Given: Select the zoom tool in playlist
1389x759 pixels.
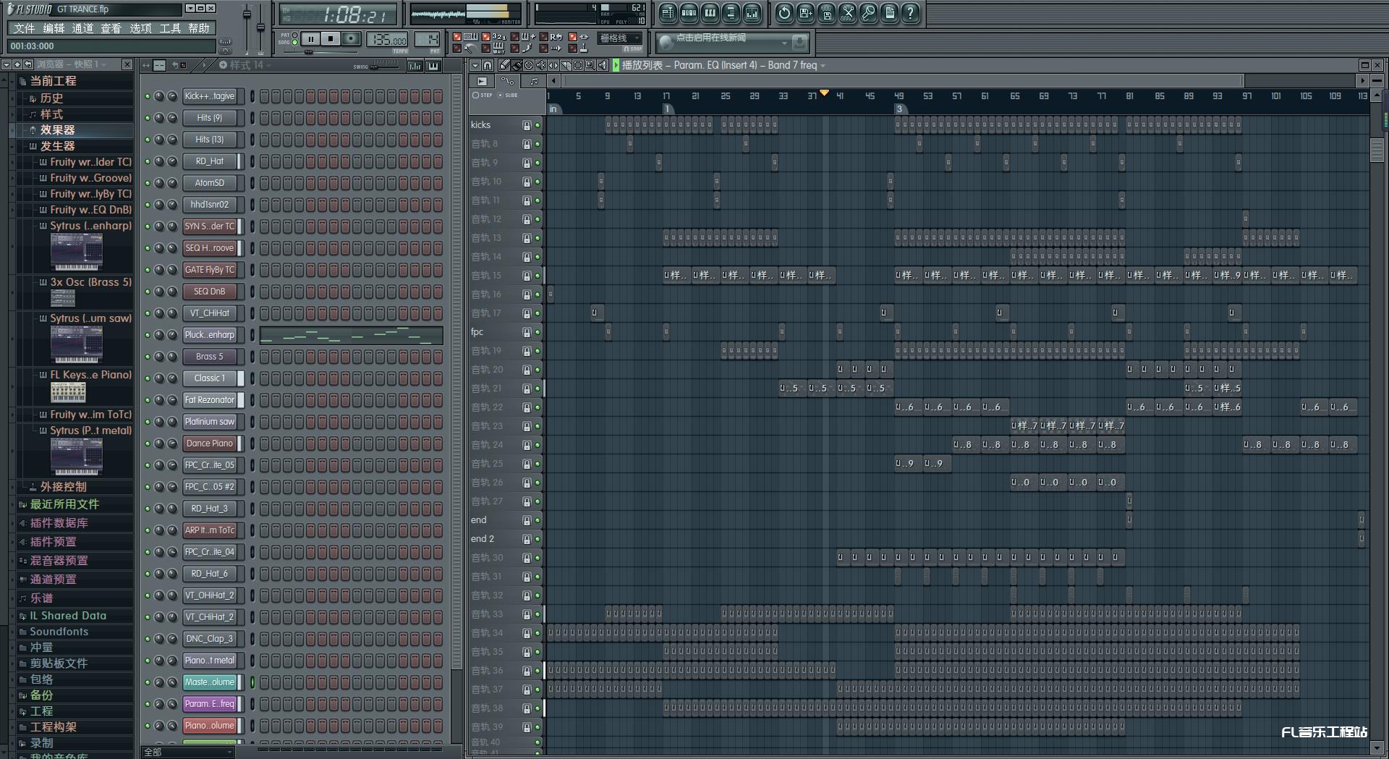Looking at the screenshot, I should pos(590,65).
